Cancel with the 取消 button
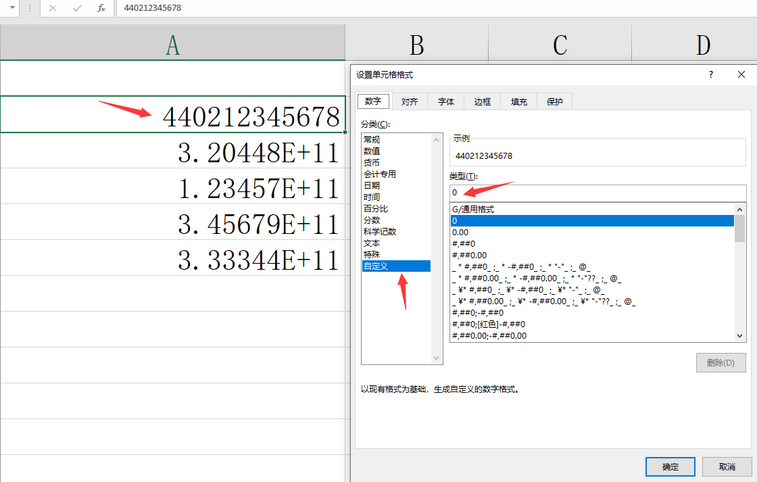 tap(727, 466)
